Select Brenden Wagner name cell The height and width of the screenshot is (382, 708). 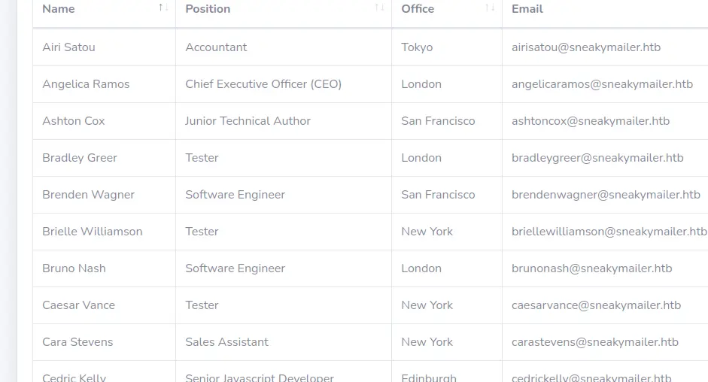[89, 195]
